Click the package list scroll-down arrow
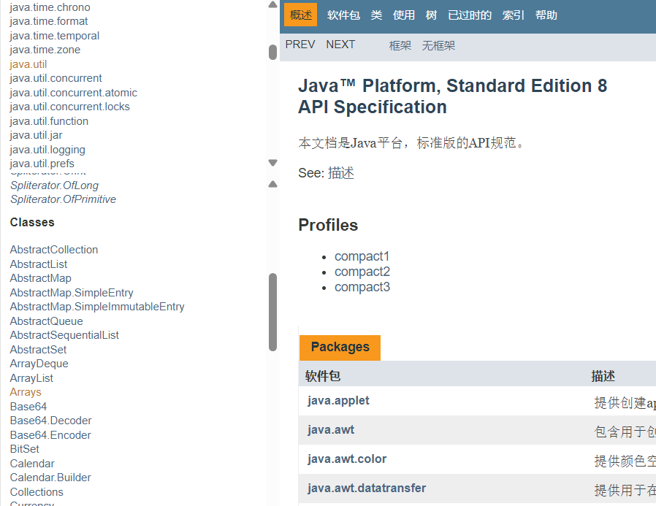 272,163
